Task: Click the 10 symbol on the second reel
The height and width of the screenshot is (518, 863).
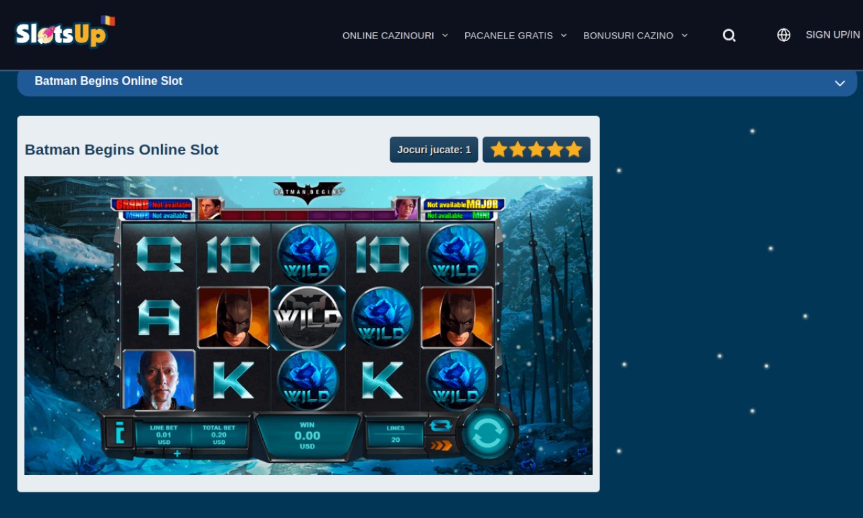Action: coord(234,254)
